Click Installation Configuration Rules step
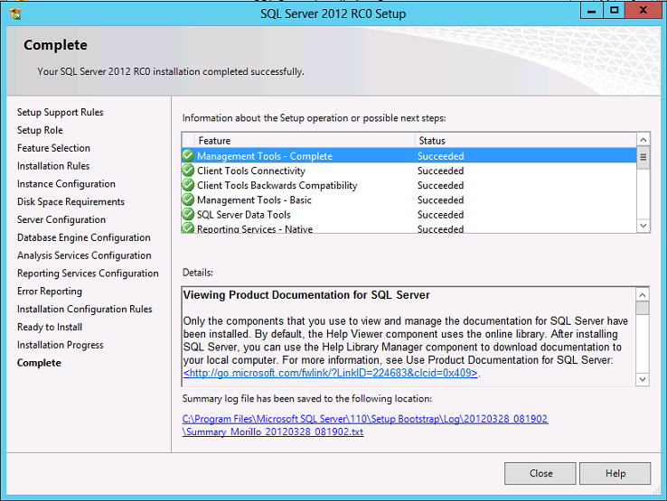 coord(85,309)
